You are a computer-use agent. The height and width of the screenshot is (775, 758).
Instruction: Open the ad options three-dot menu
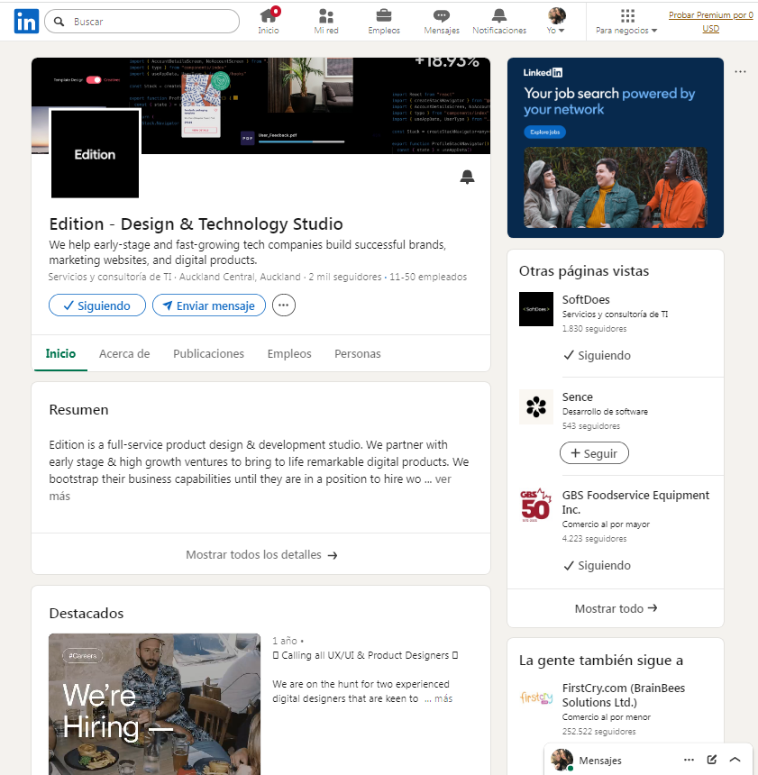[x=740, y=72]
